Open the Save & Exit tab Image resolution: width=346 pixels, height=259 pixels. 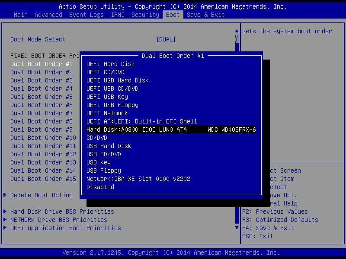[205, 15]
